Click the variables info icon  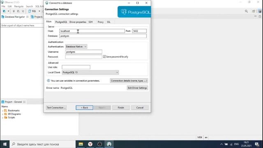point(48,81)
